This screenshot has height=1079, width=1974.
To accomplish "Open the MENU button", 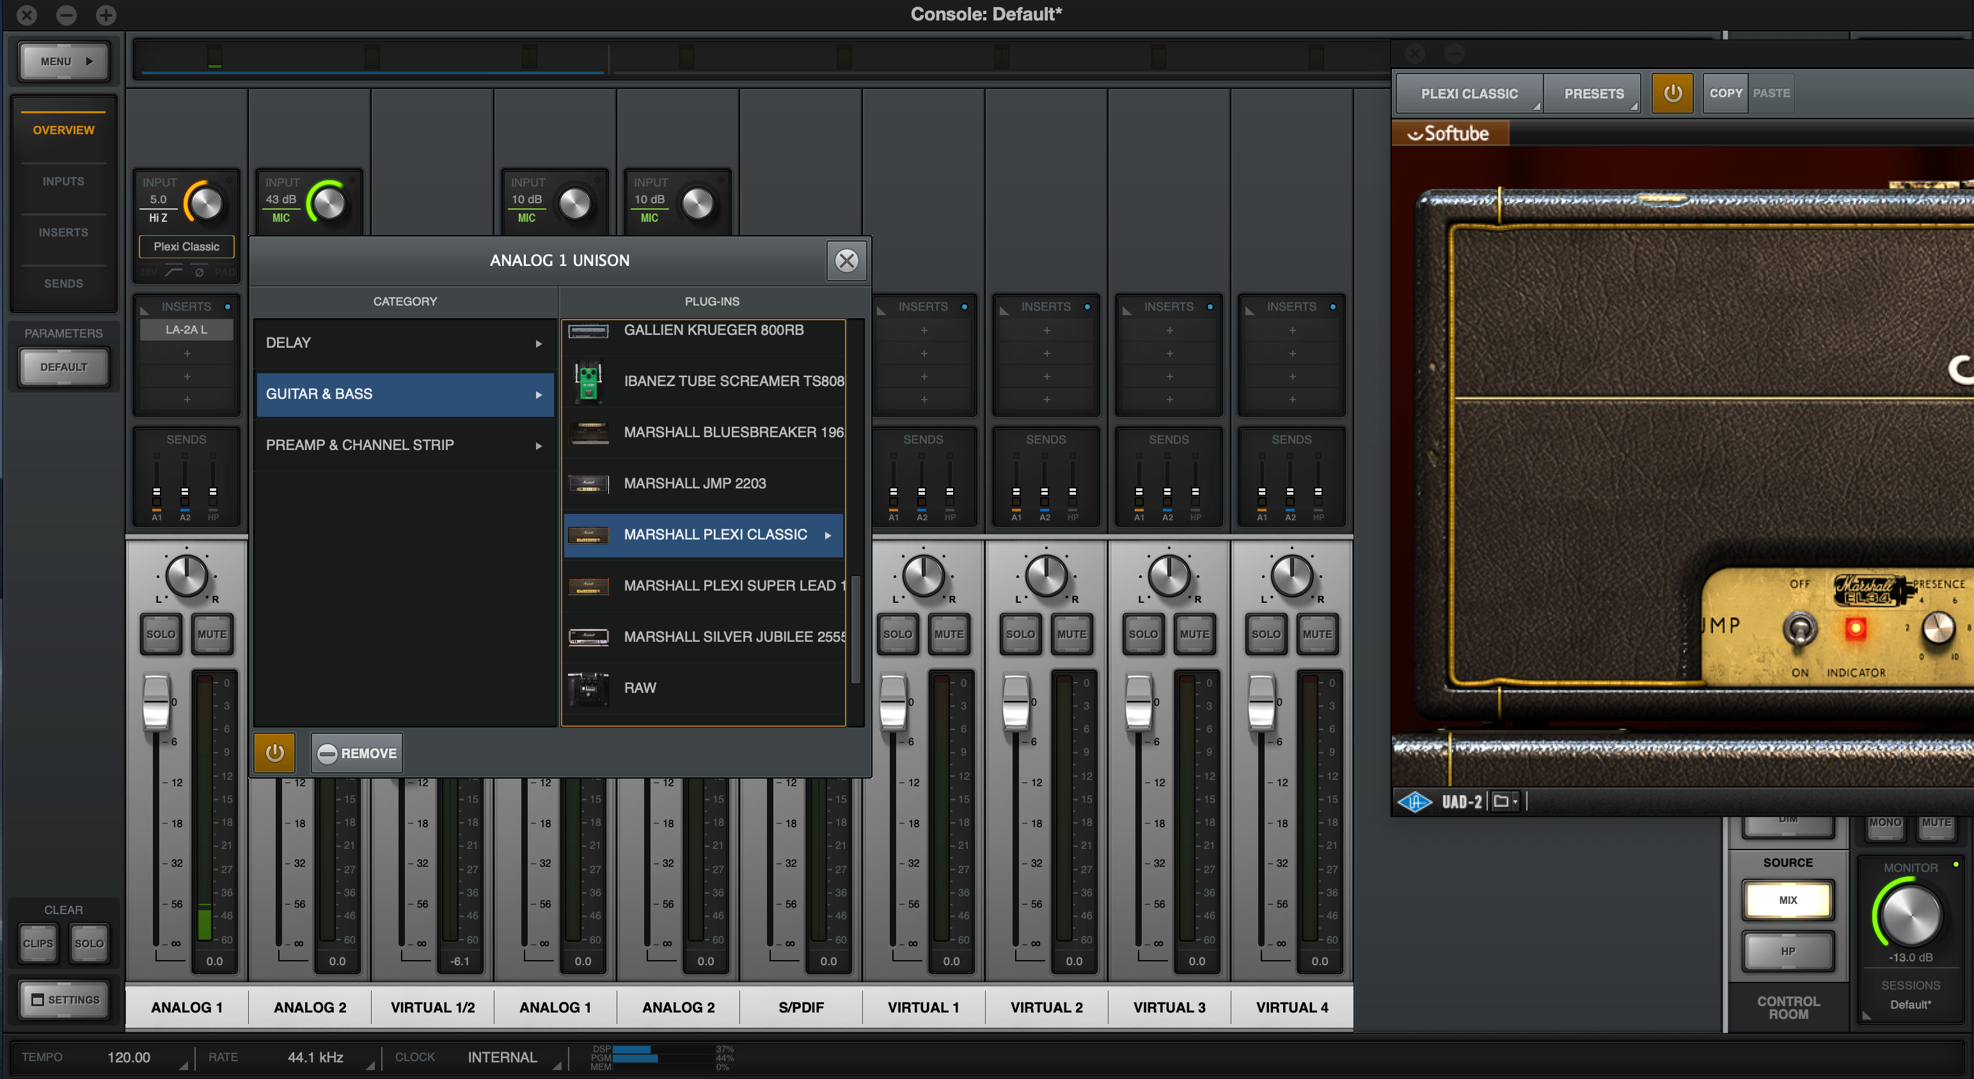I will click(65, 61).
